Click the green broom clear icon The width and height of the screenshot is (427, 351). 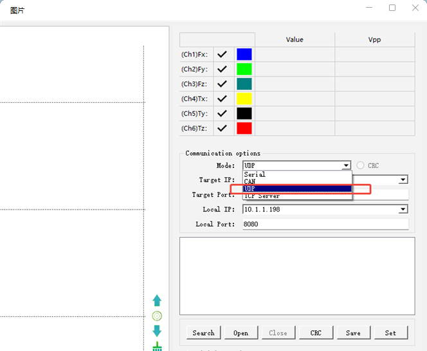click(x=157, y=346)
